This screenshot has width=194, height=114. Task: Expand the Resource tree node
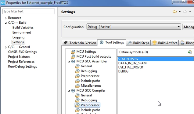[6, 18]
